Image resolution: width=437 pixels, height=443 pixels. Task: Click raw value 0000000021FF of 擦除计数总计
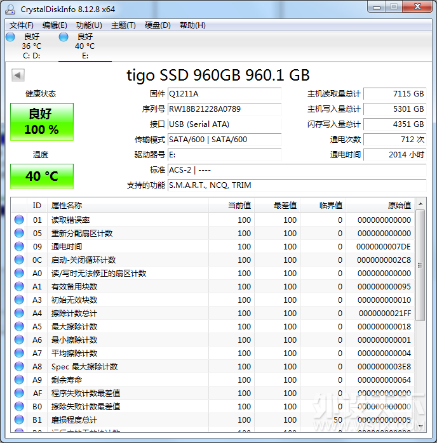pos(385,314)
